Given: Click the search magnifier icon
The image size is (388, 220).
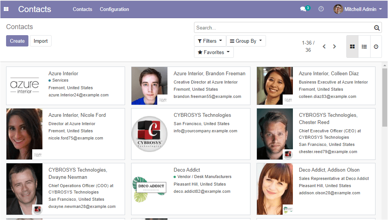Looking at the screenshot, I should [377, 28].
